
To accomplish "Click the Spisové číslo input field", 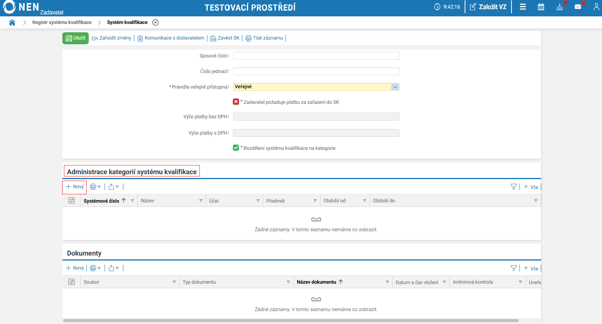I will pyautogui.click(x=316, y=56).
